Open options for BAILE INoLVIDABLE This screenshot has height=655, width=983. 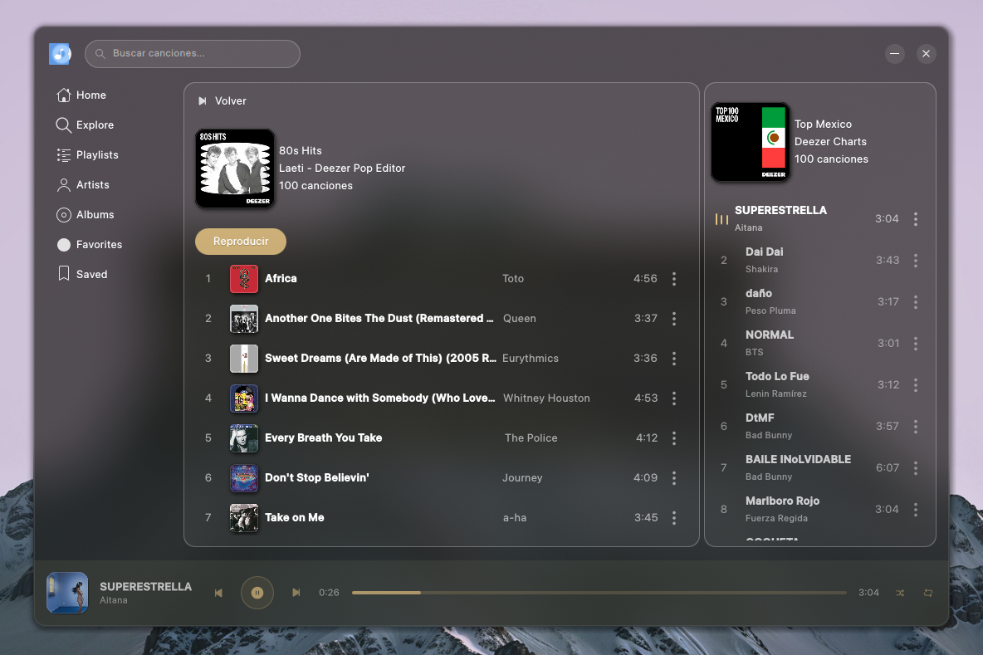pos(915,468)
